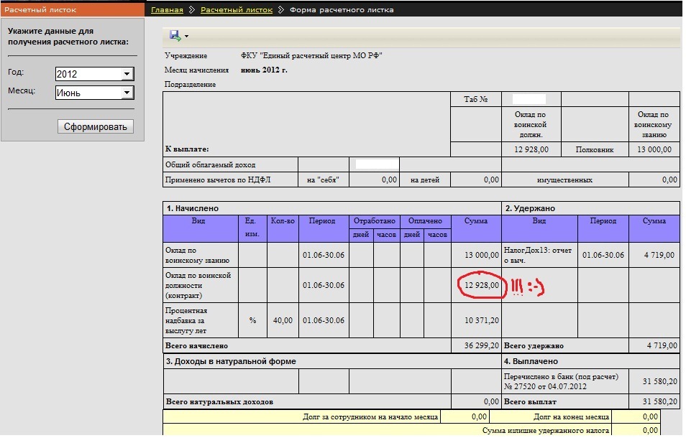The image size is (686, 438).
Task: Click the Период header under Начислено
Action: (x=322, y=221)
